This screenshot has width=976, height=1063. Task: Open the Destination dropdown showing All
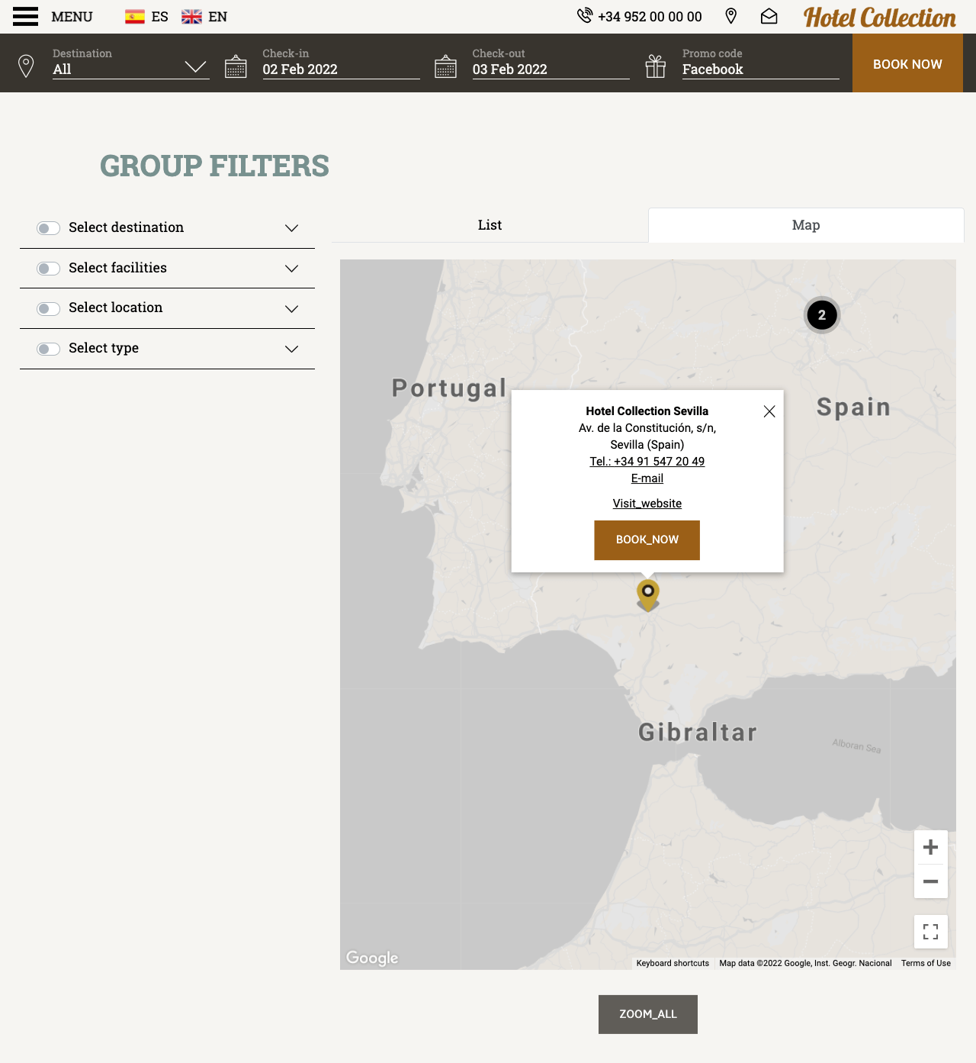[131, 69]
